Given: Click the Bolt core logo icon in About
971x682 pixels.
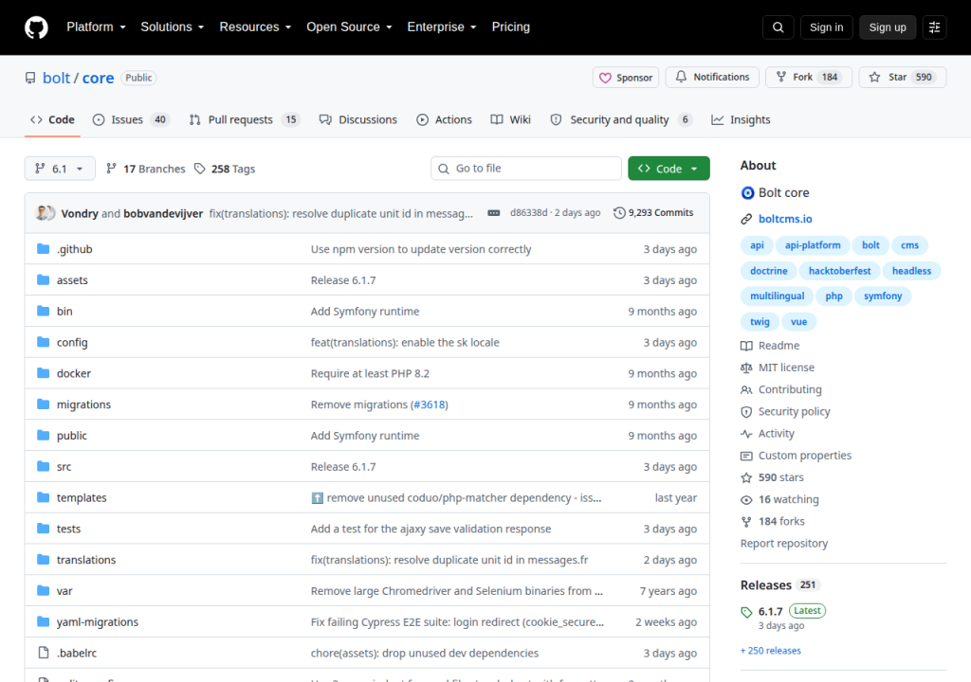Looking at the screenshot, I should [747, 193].
